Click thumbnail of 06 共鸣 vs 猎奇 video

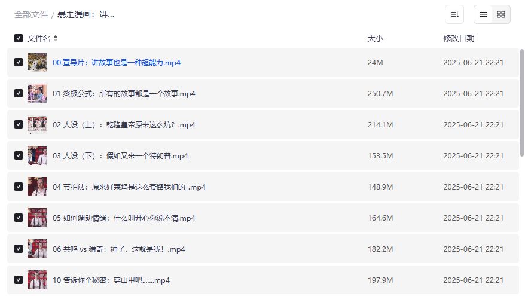point(37,249)
